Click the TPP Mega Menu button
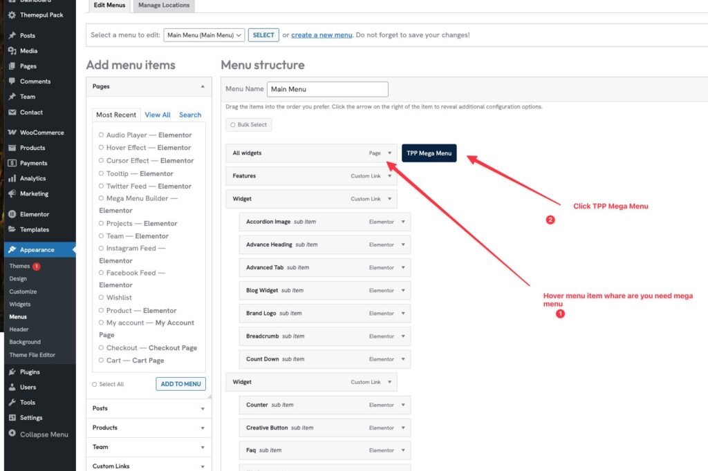The height and width of the screenshot is (471, 708). click(429, 153)
